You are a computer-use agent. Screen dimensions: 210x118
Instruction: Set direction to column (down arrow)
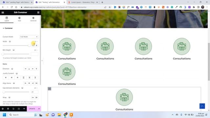coord(29,69)
